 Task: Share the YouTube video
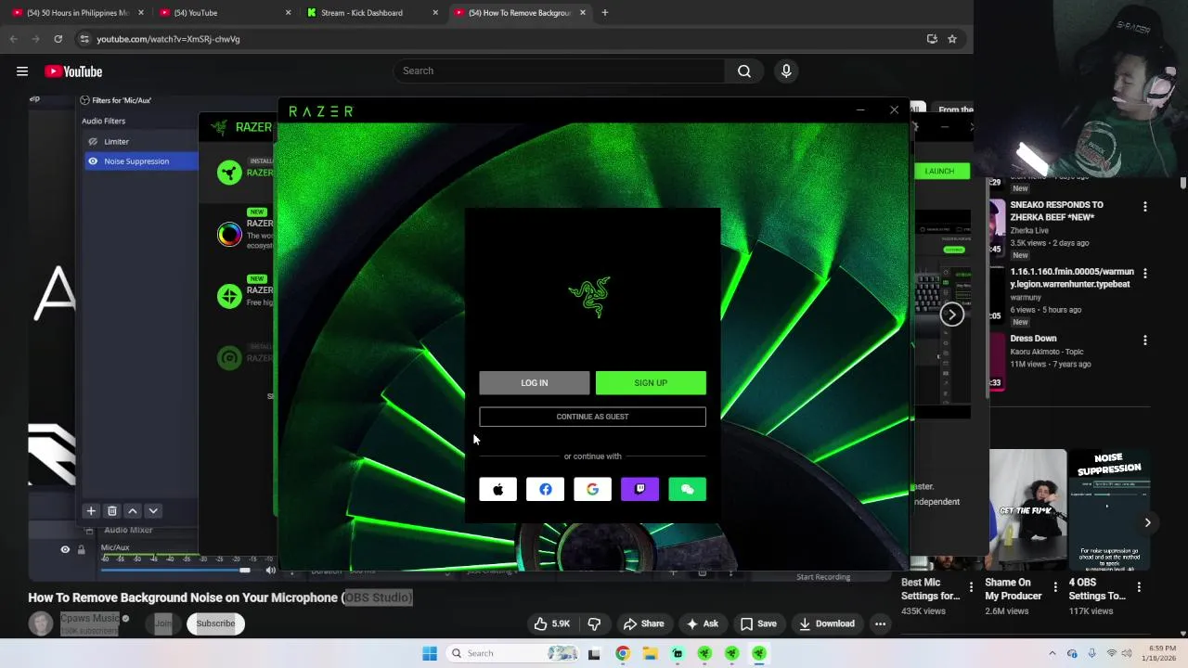click(643, 623)
